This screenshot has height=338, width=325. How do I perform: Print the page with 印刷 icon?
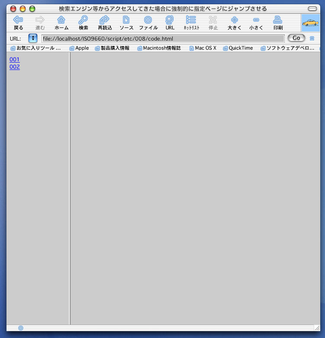click(x=278, y=20)
